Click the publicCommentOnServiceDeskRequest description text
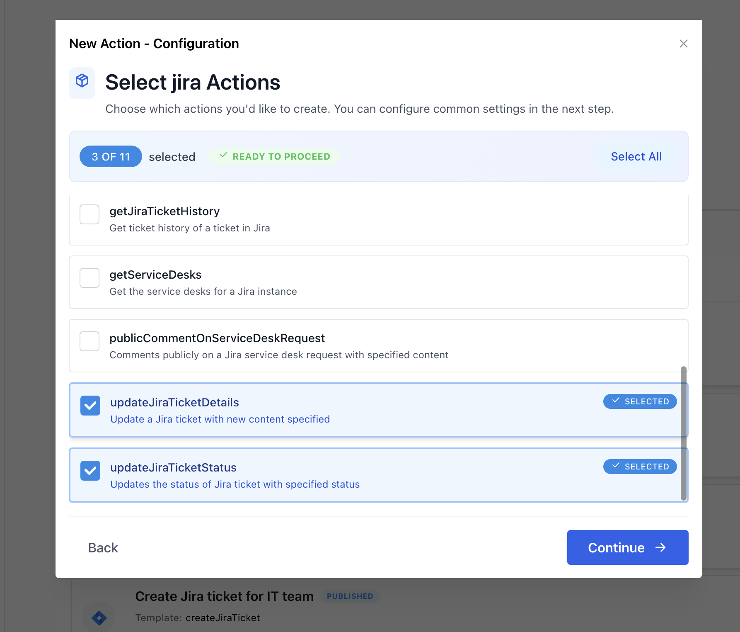 click(279, 355)
